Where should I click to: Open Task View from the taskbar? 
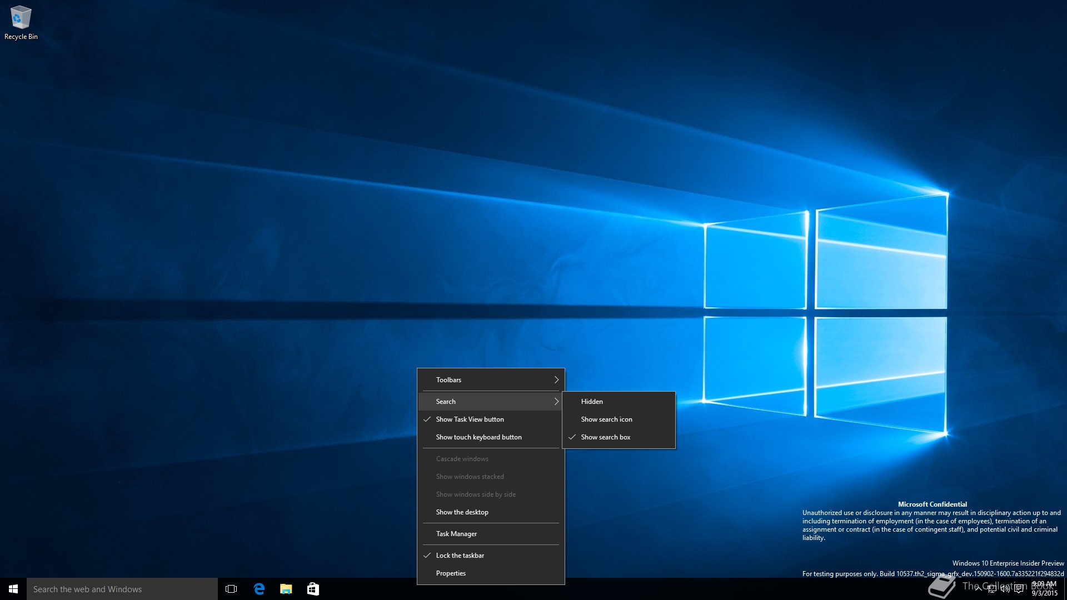pyautogui.click(x=231, y=589)
